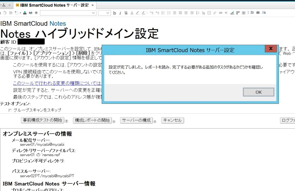Click the 事前構成テストの開始 button

(43, 120)
